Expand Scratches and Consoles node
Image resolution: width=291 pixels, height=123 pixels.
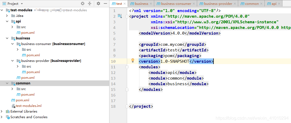[x=2, y=117]
